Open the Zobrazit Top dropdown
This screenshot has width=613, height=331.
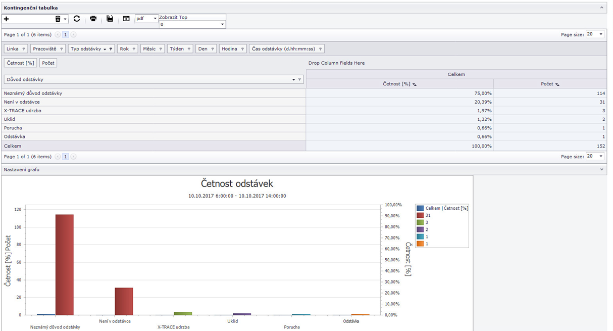click(222, 24)
